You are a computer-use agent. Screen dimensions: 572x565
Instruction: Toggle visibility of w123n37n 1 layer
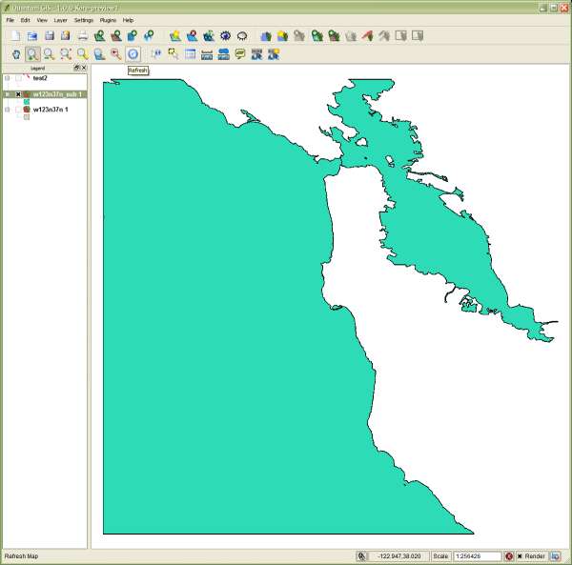pyautogui.click(x=18, y=110)
